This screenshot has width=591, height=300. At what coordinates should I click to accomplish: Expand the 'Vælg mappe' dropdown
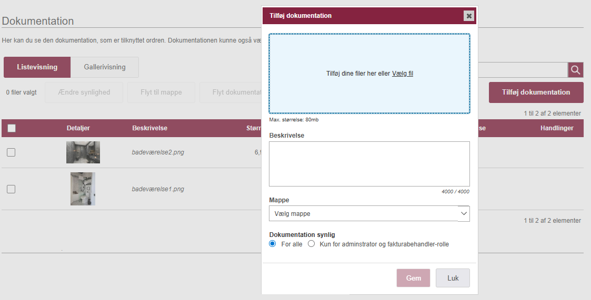[363, 214]
